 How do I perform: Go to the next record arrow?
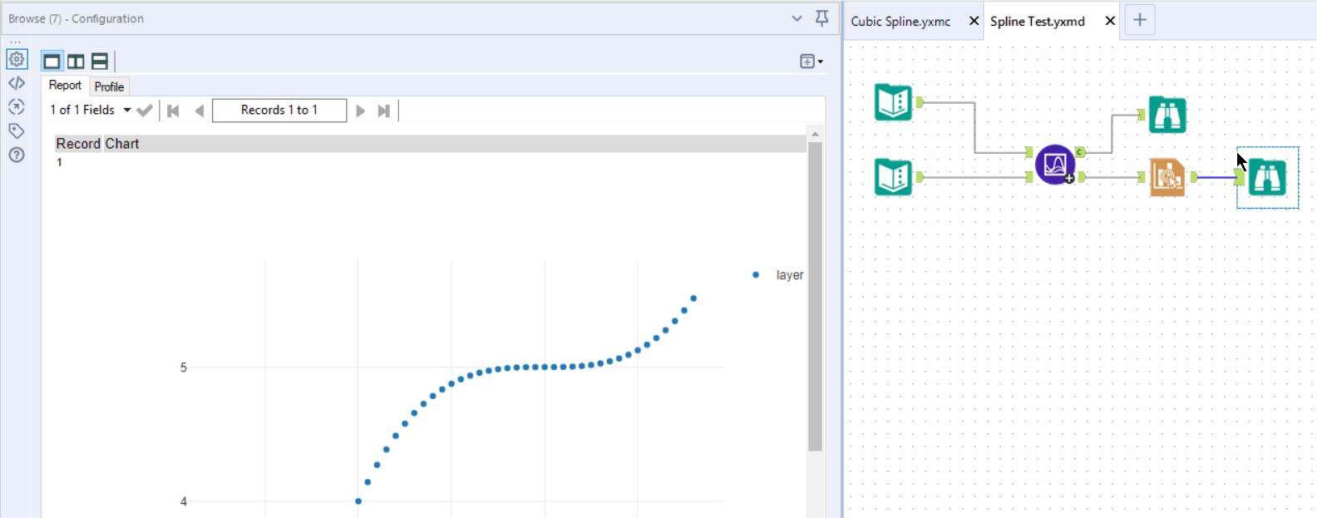click(x=360, y=111)
